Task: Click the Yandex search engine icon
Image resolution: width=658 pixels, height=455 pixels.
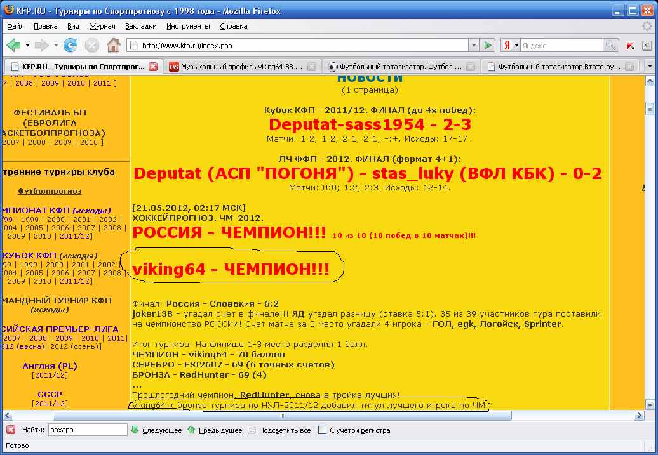Action: 507,45
